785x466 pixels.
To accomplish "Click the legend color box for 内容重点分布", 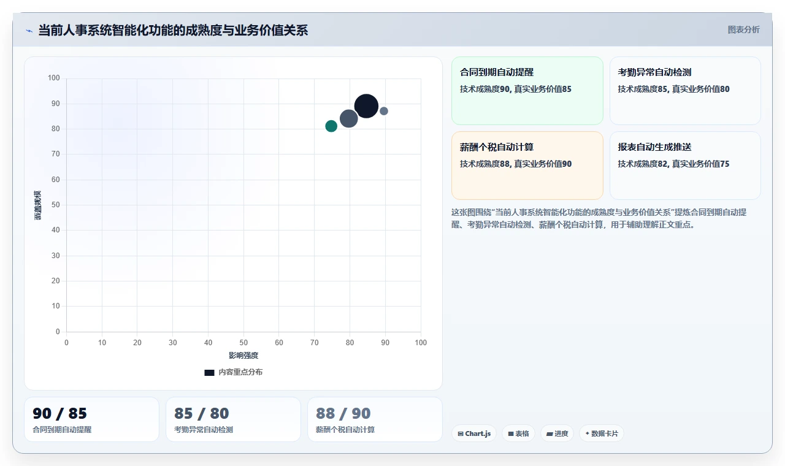I will point(209,372).
